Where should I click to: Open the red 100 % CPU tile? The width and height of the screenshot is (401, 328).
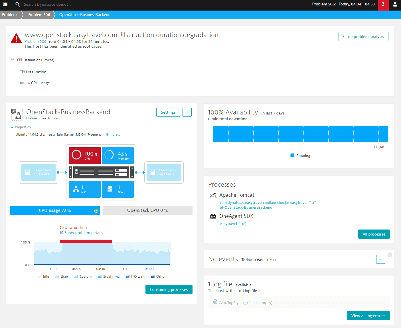click(x=85, y=156)
